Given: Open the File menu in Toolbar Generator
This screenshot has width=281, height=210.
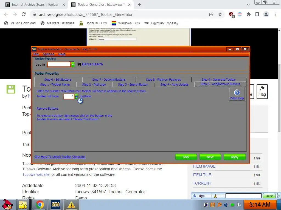Looking at the screenshot, I should [x=36, y=54].
